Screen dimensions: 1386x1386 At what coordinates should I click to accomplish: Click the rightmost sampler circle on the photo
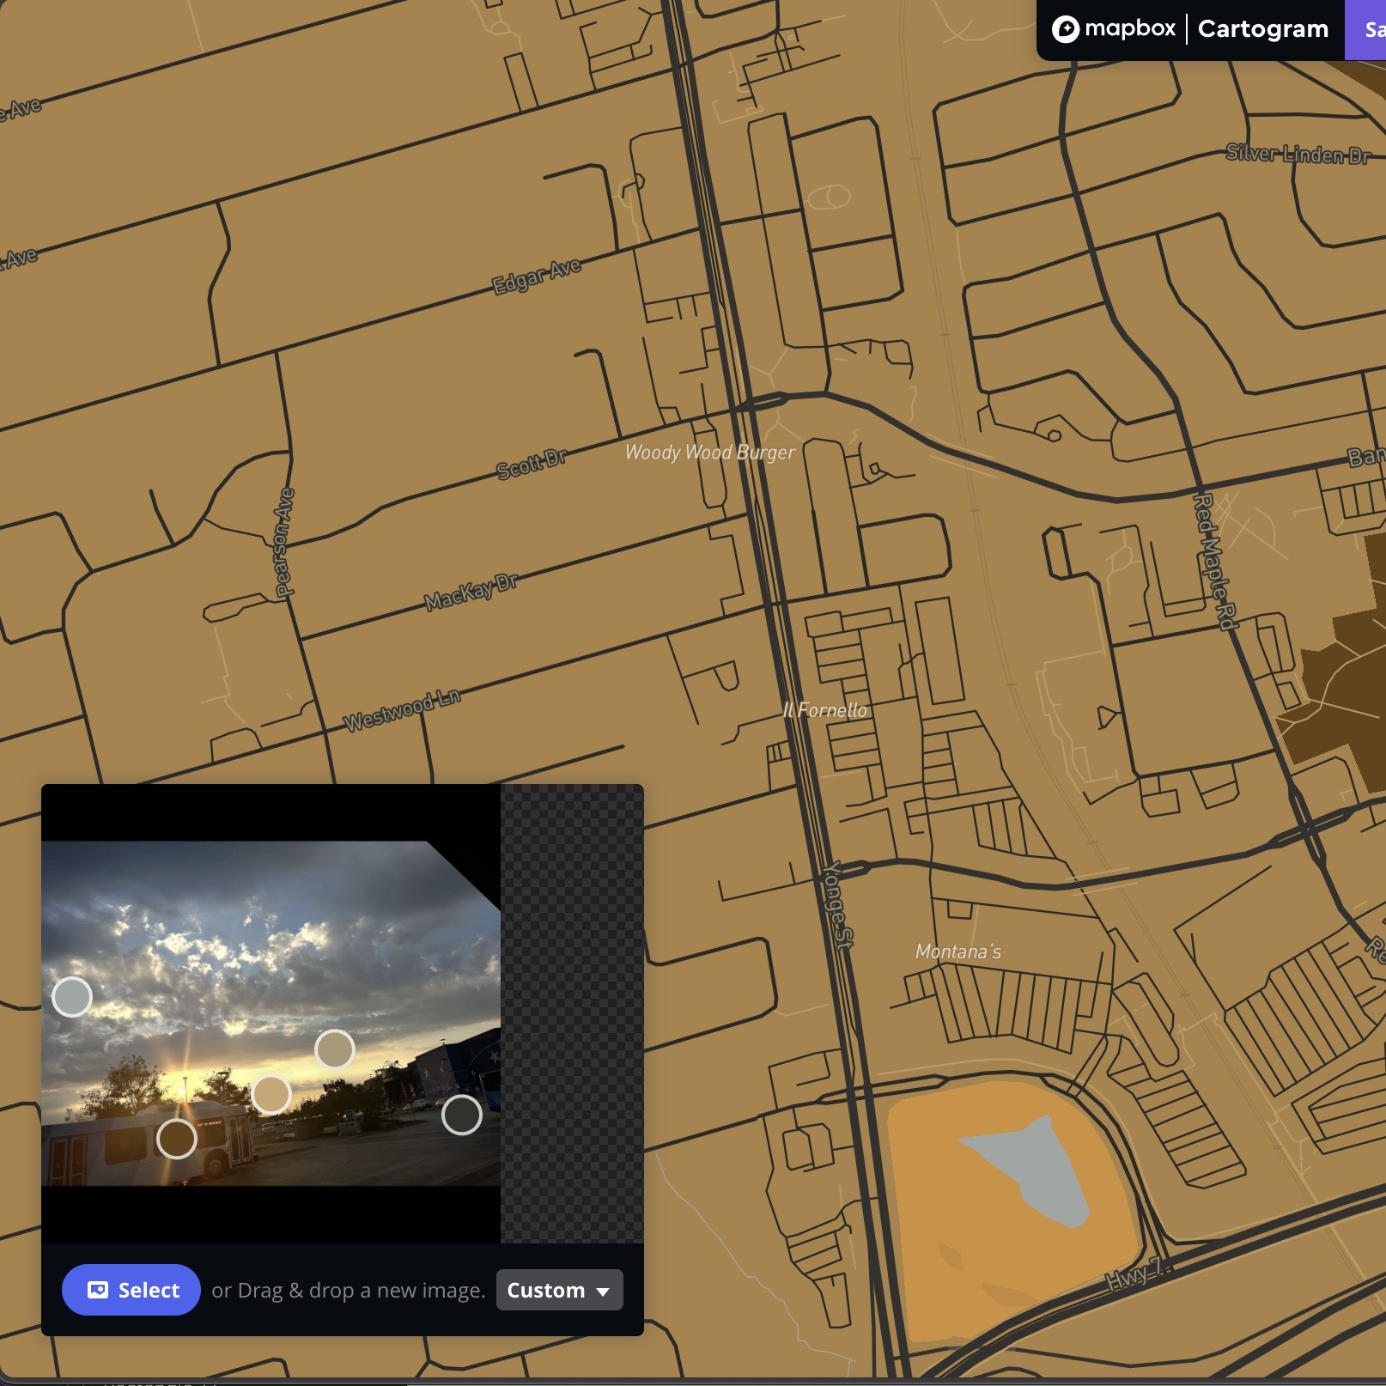tap(462, 1114)
